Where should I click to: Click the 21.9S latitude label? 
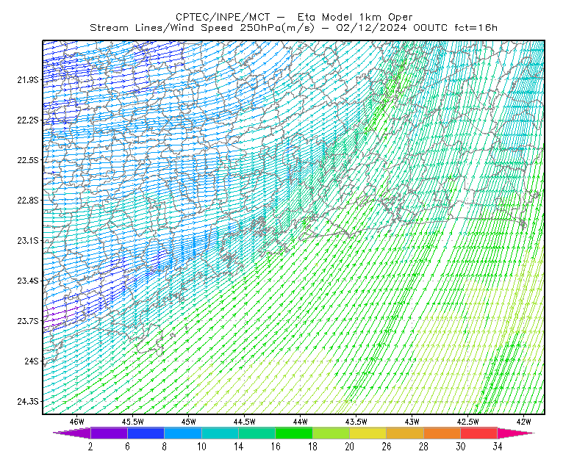(x=27, y=80)
